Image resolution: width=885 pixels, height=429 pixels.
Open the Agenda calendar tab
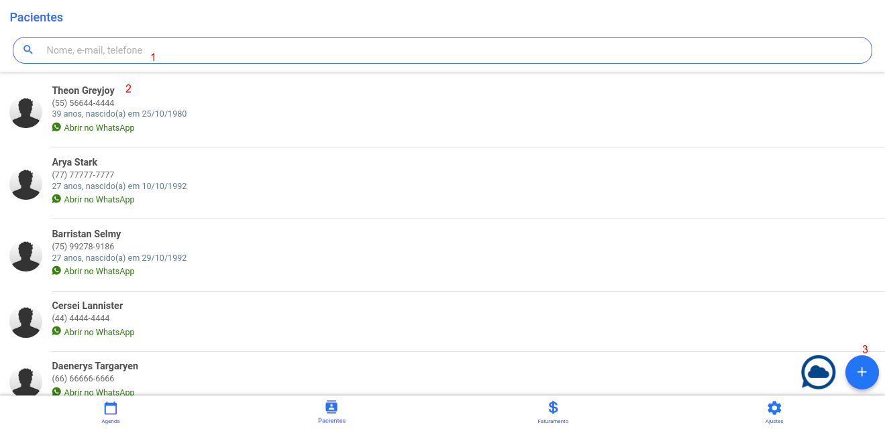pos(111,411)
